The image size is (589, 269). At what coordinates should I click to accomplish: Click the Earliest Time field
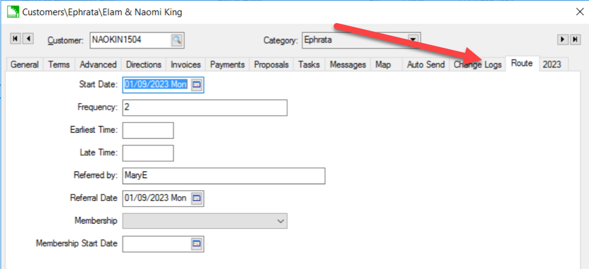[148, 130]
